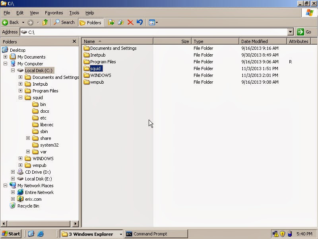The height and width of the screenshot is (239, 318).
Task: Click the green Go button
Action: tap(304, 32)
